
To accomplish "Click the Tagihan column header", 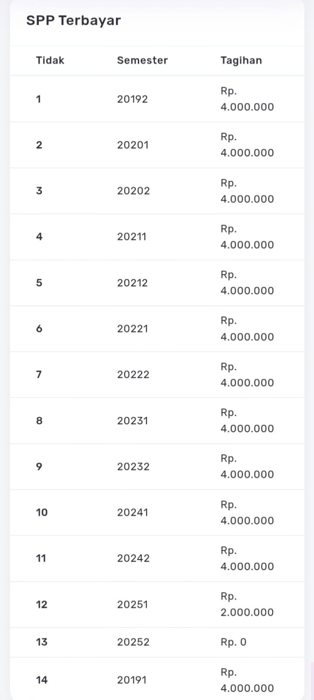I will pyautogui.click(x=241, y=60).
